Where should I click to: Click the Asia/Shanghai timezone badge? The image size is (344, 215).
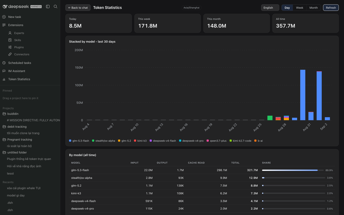(x=191, y=8)
